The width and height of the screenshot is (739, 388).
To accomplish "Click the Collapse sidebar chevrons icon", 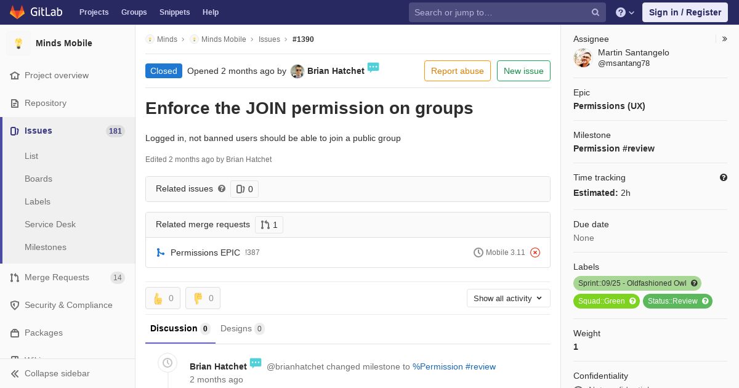I will 15,373.
